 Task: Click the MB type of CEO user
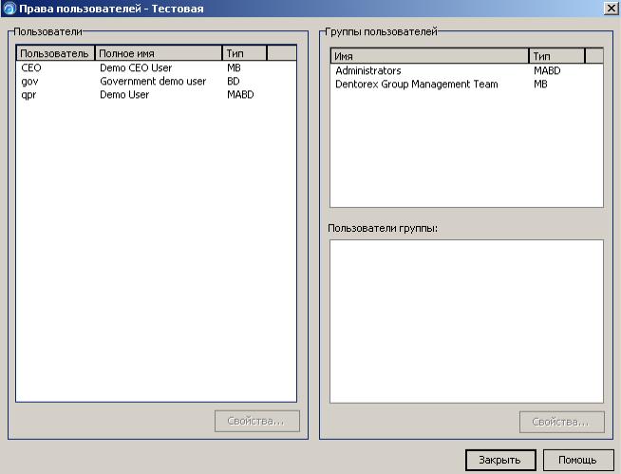pyautogui.click(x=234, y=67)
